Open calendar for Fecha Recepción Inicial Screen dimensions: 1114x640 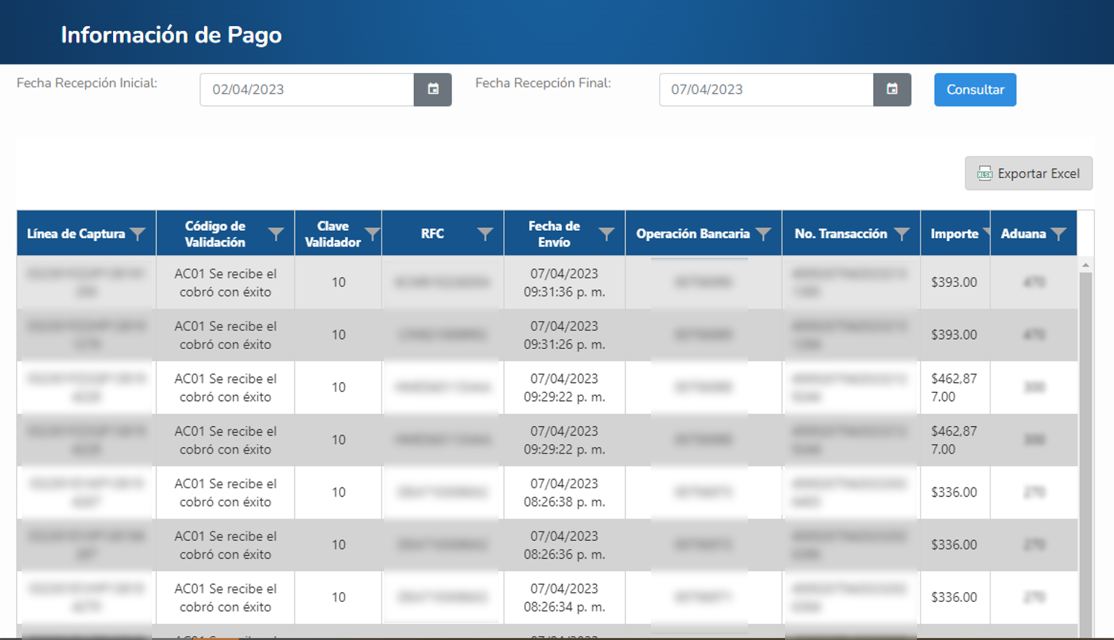(433, 90)
